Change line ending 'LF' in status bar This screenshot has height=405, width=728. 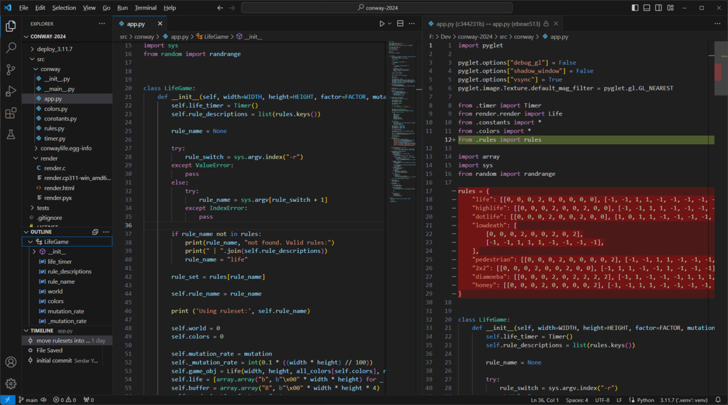tap(619, 400)
